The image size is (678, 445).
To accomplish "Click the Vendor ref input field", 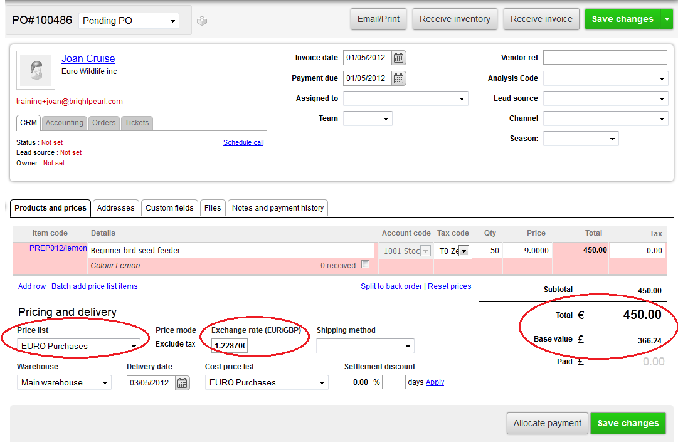I will click(605, 58).
